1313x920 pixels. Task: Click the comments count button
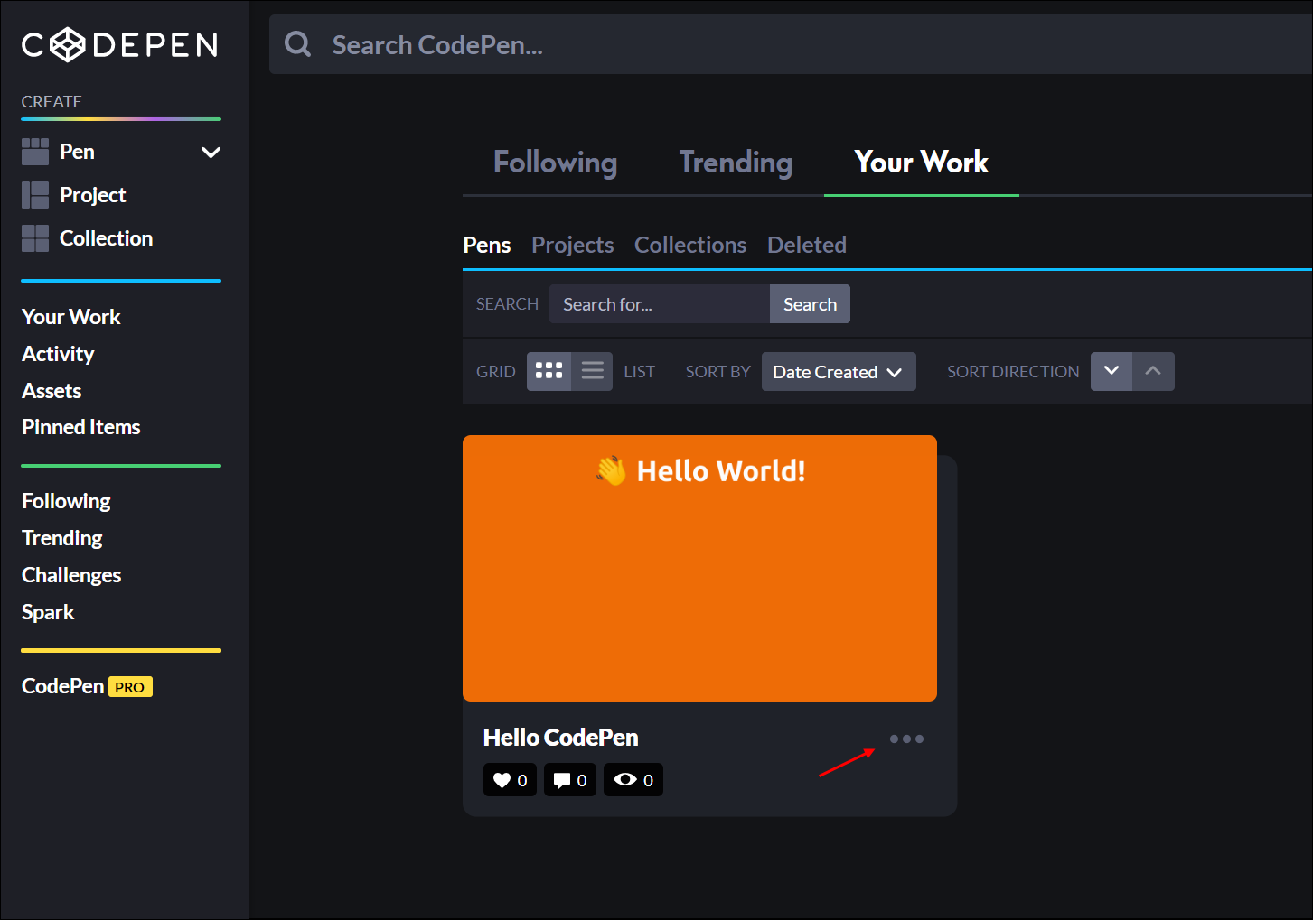(x=570, y=780)
